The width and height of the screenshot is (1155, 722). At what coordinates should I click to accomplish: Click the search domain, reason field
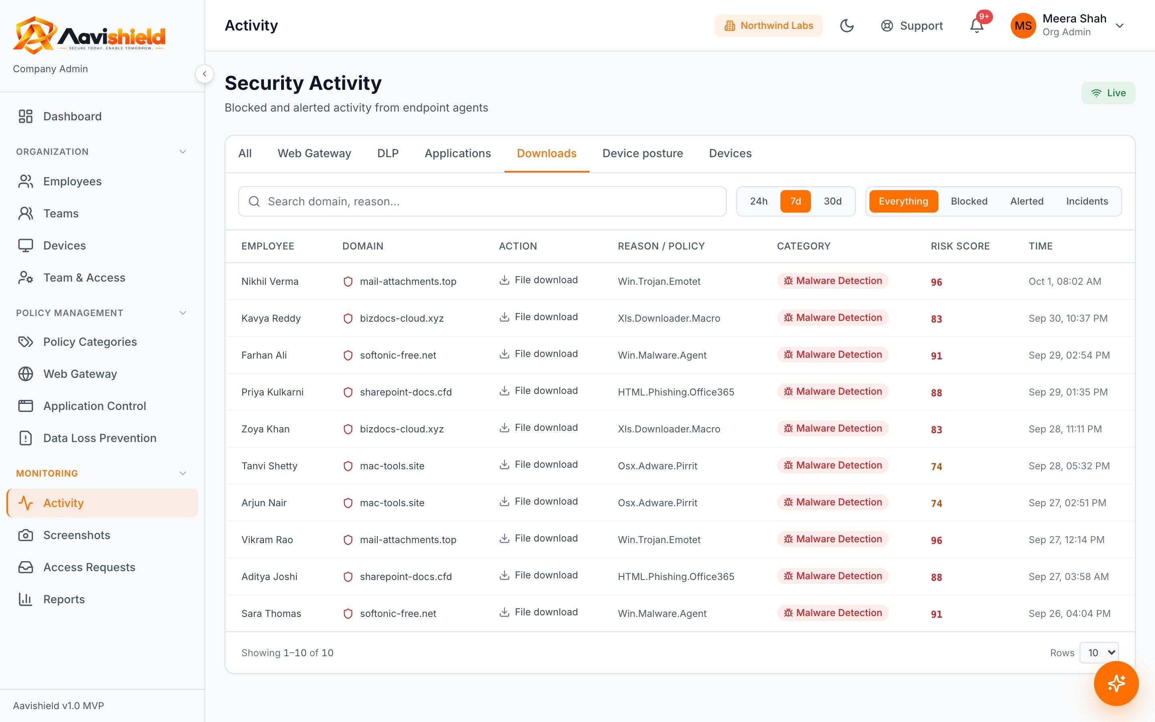click(482, 201)
